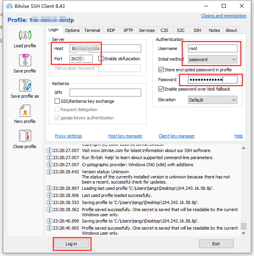Check GSS/Kerberos key exchange
The width and height of the screenshot is (254, 256).
(57, 101)
